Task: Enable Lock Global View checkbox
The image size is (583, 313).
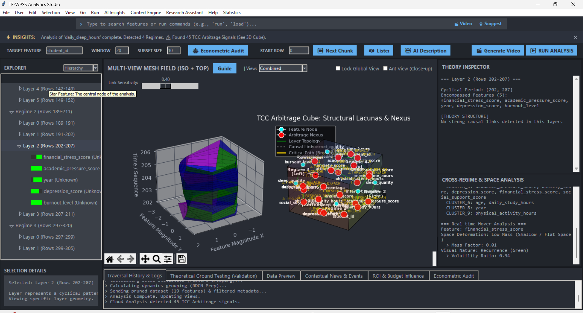Action: pos(338,68)
